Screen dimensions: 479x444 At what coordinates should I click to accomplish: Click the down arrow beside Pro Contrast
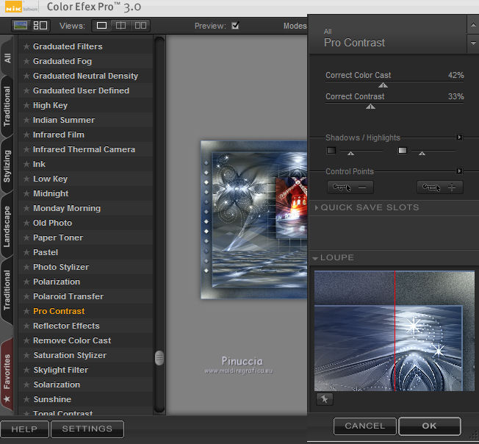(473, 43)
